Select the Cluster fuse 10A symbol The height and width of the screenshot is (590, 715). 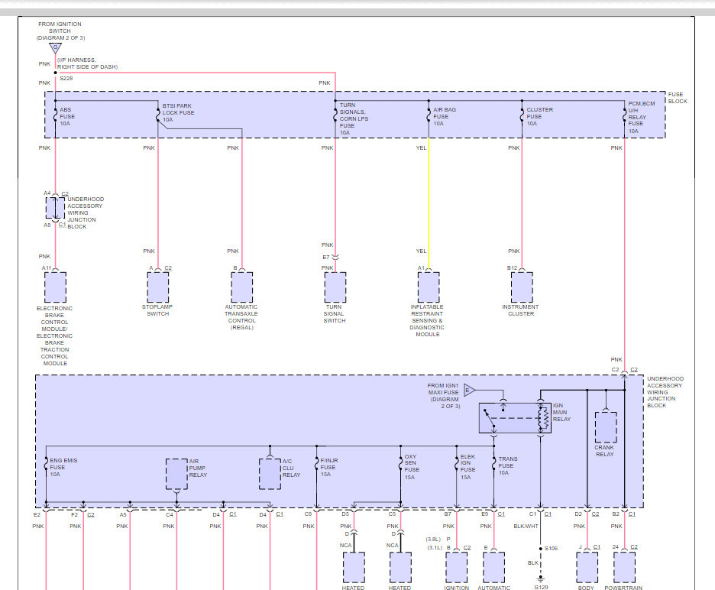click(522, 115)
